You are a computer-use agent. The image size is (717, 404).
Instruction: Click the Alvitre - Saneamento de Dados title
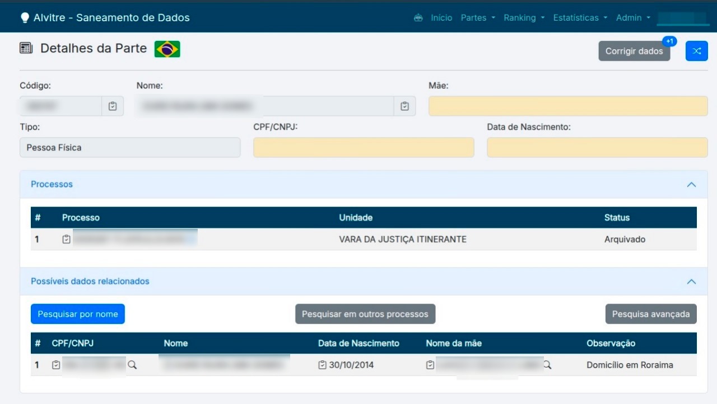click(x=111, y=18)
